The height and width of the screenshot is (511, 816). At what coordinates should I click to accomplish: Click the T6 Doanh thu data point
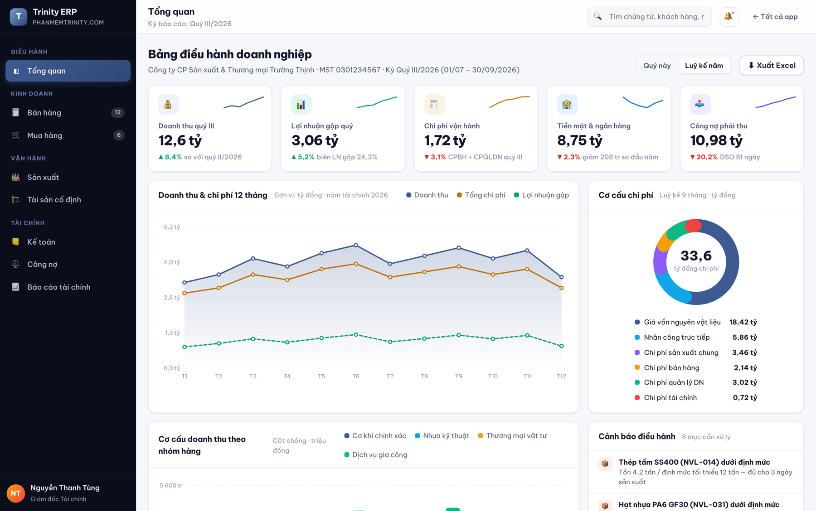pos(356,245)
